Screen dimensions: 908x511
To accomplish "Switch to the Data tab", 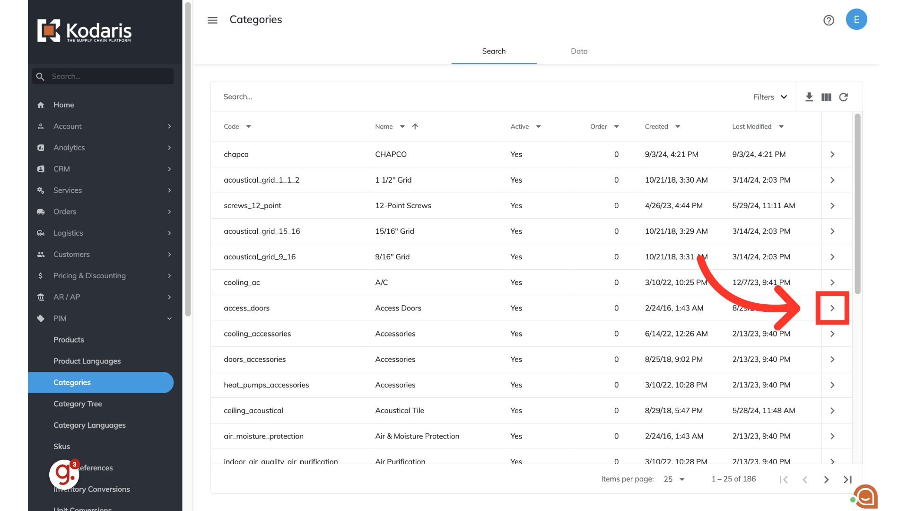I will pyautogui.click(x=579, y=51).
